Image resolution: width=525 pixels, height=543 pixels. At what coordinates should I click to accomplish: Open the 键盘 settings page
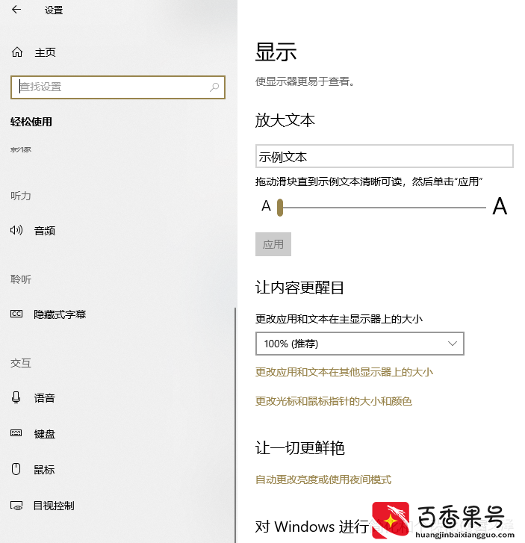tap(45, 434)
